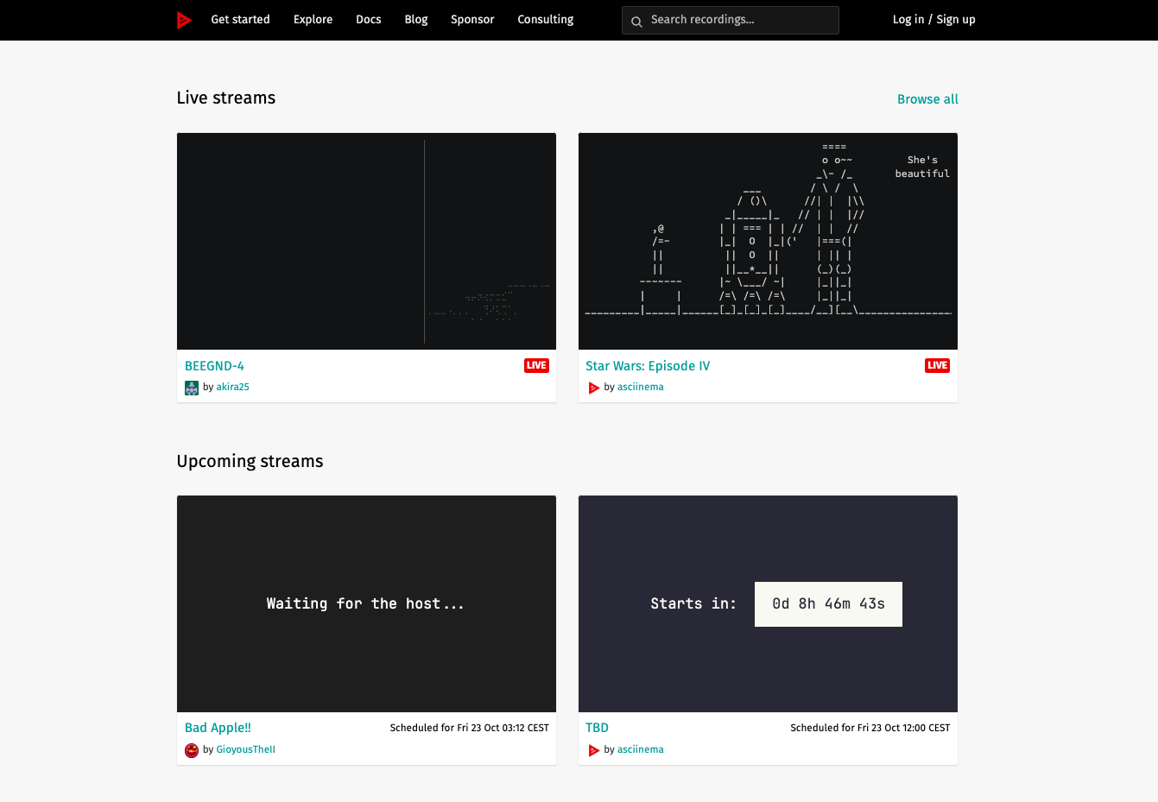The width and height of the screenshot is (1158, 802).
Task: Click the 'Live streams' heading
Action: coord(226,98)
